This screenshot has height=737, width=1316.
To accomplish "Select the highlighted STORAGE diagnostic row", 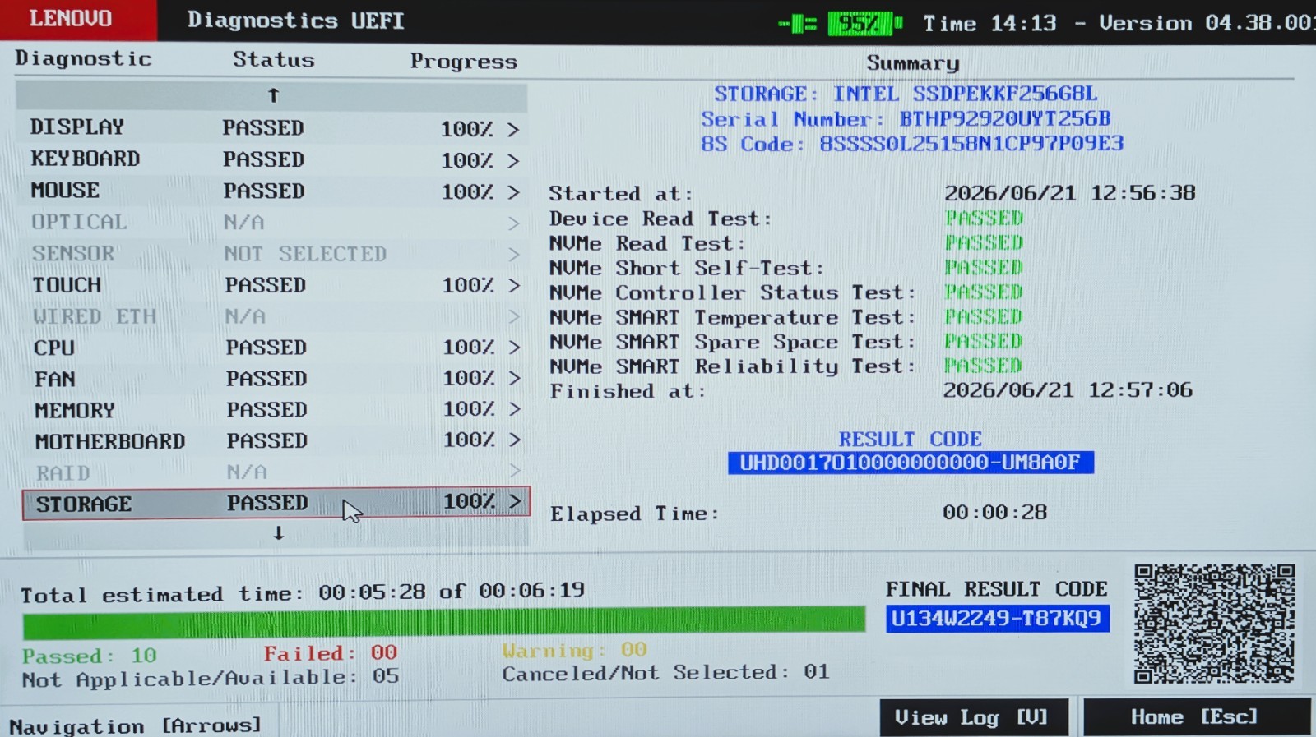I will pos(276,503).
